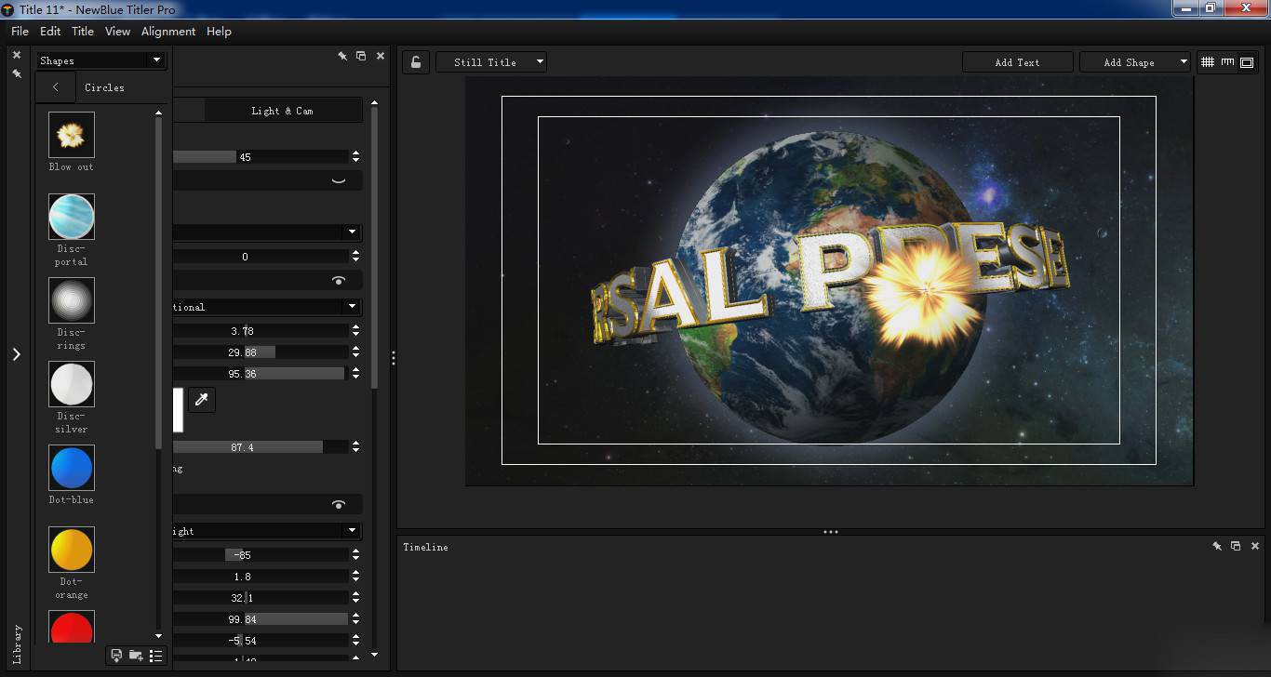This screenshot has width=1271, height=677.
Task: Pin the Timeline panel
Action: click(x=1217, y=547)
